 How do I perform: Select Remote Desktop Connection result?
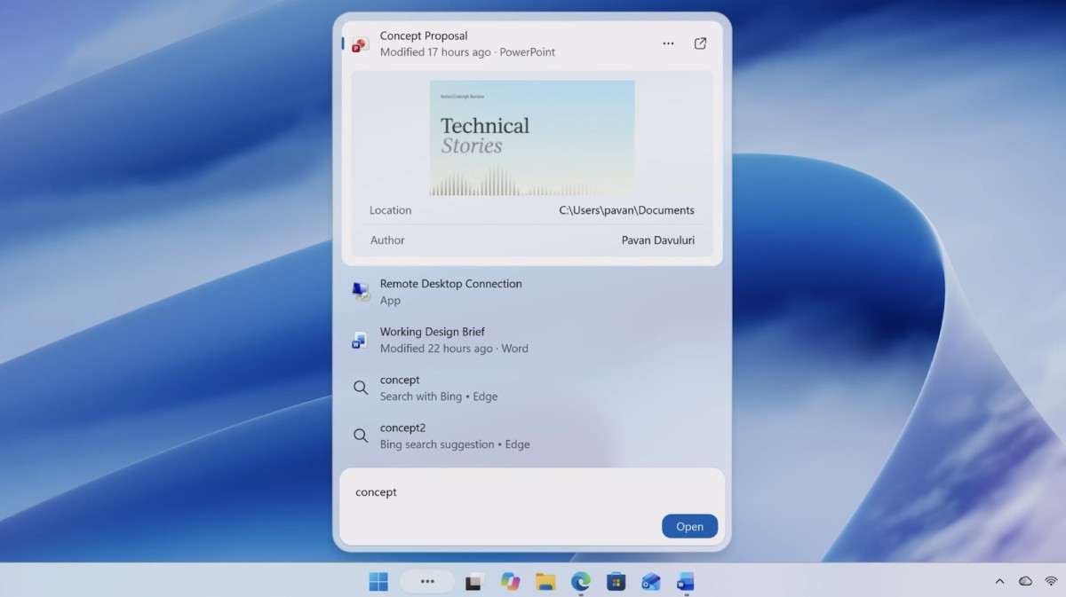pyautogui.click(x=532, y=292)
